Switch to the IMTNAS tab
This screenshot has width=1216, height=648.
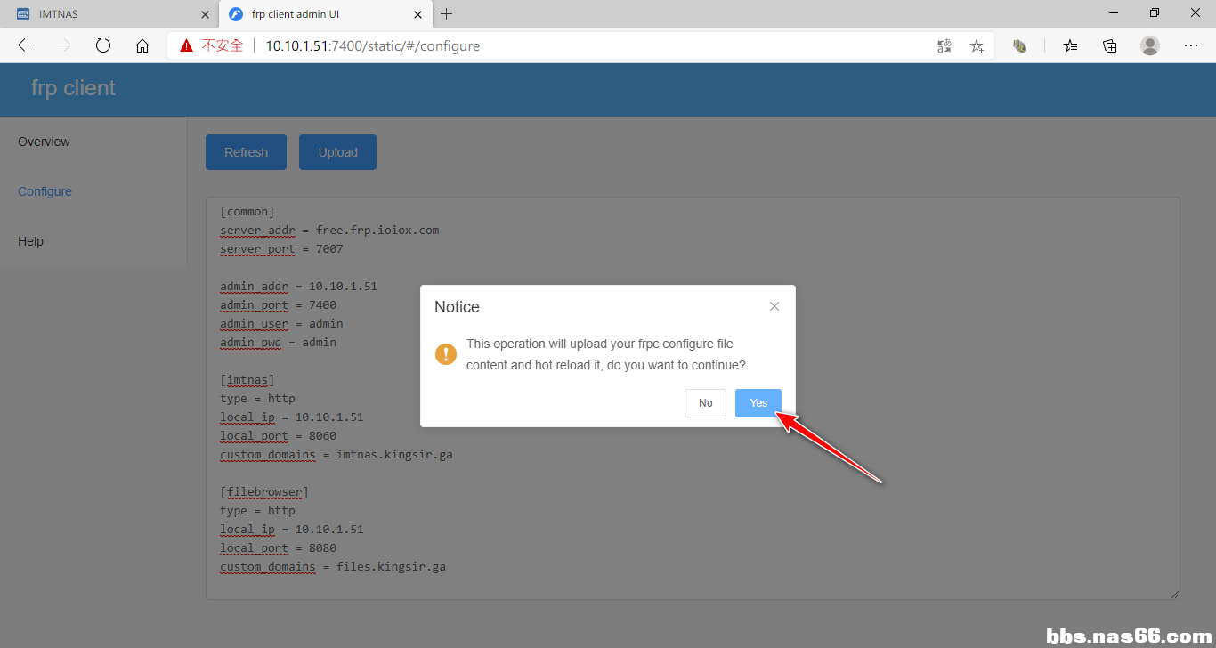tap(109, 14)
